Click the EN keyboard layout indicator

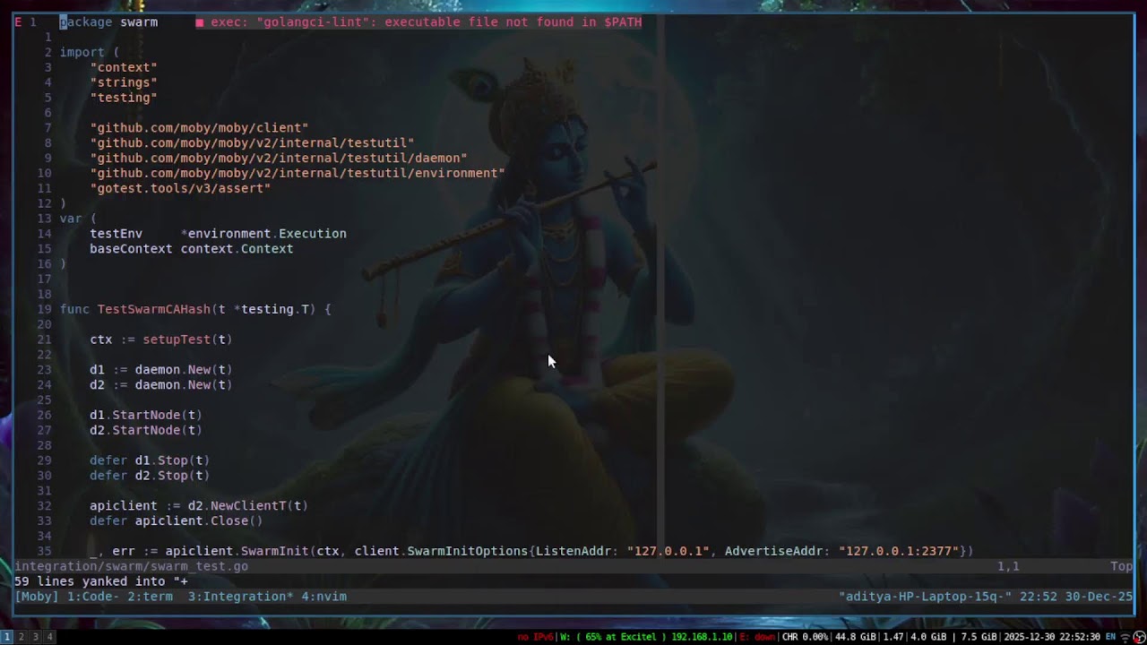pos(1110,637)
